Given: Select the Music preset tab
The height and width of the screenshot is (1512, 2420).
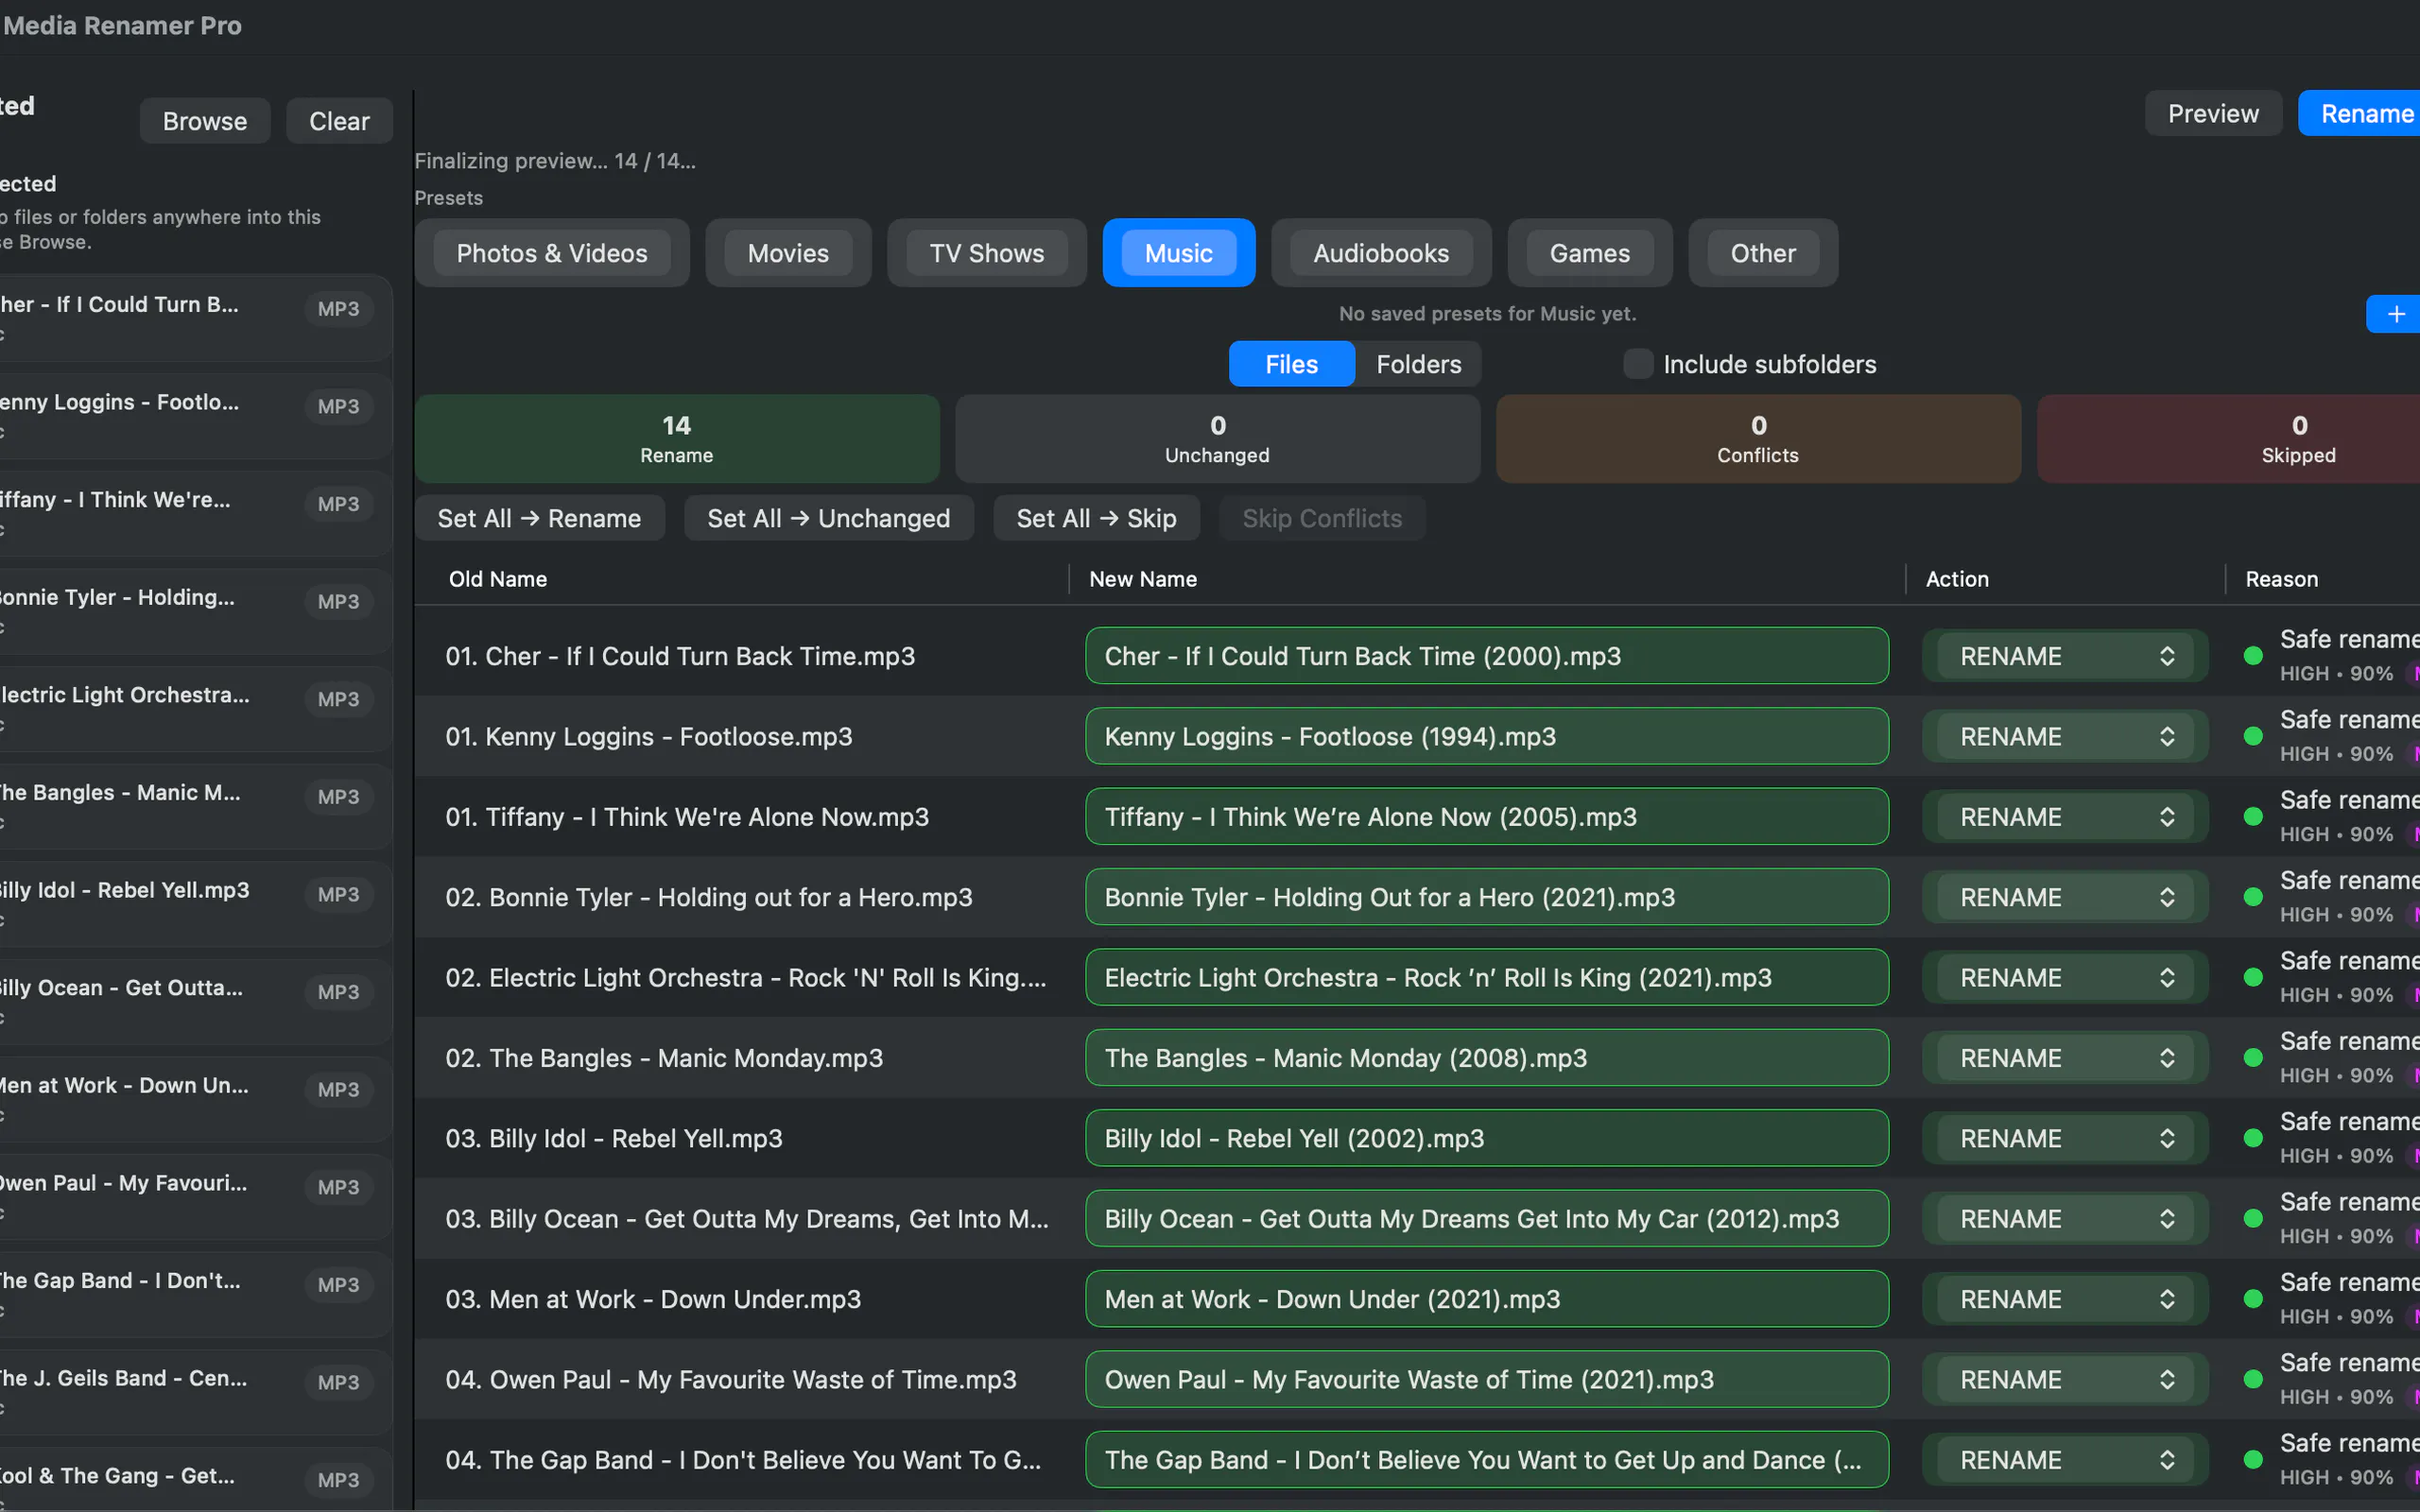Looking at the screenshot, I should (1178, 253).
